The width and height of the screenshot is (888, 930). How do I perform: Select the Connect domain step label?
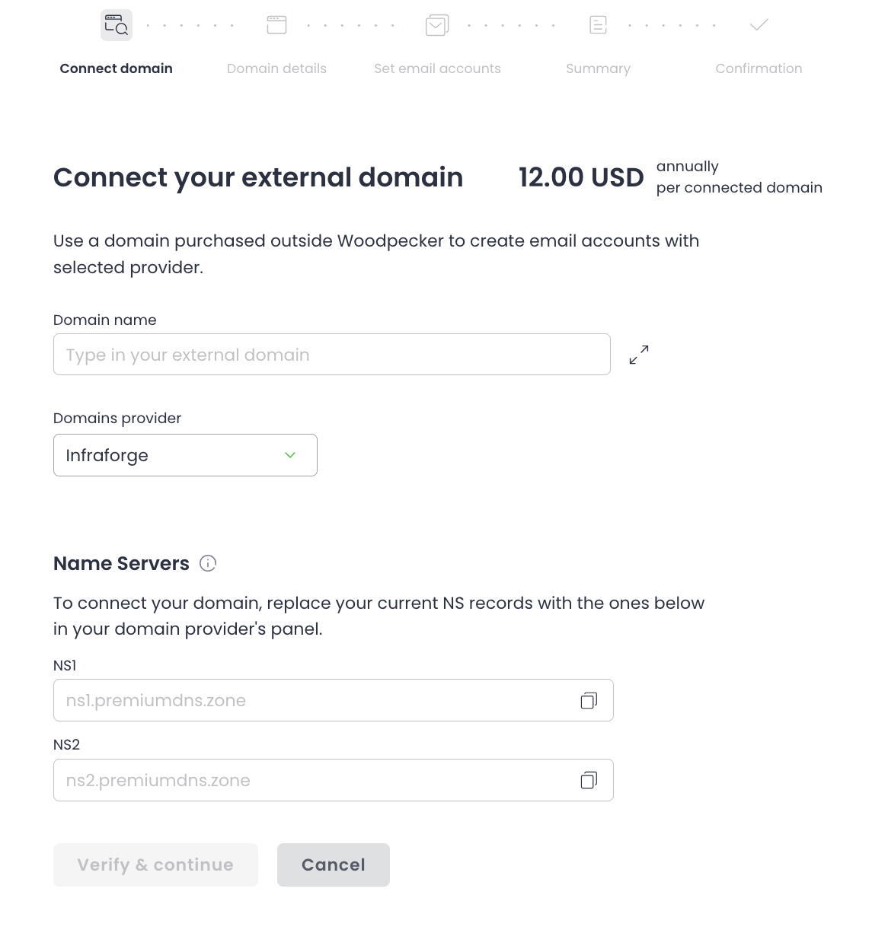click(116, 68)
